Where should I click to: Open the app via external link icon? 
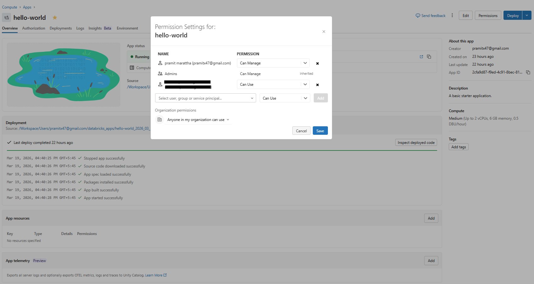click(421, 57)
